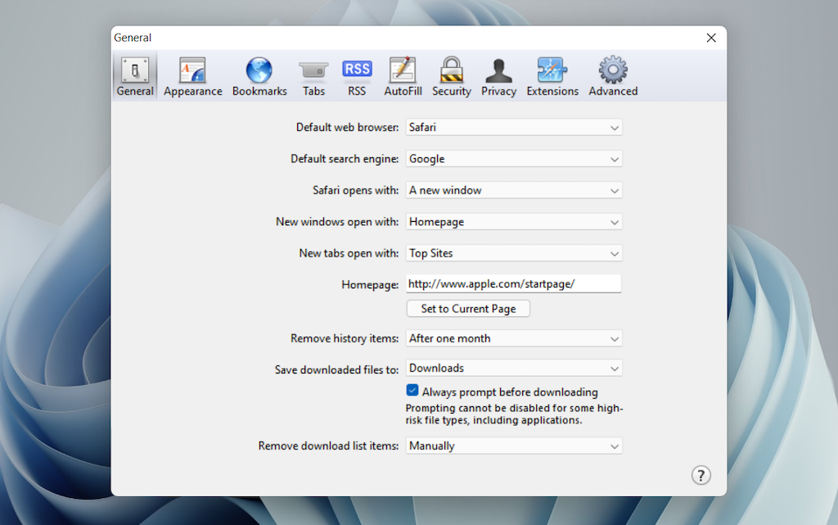Expand the Default web browser dropdown

(514, 127)
